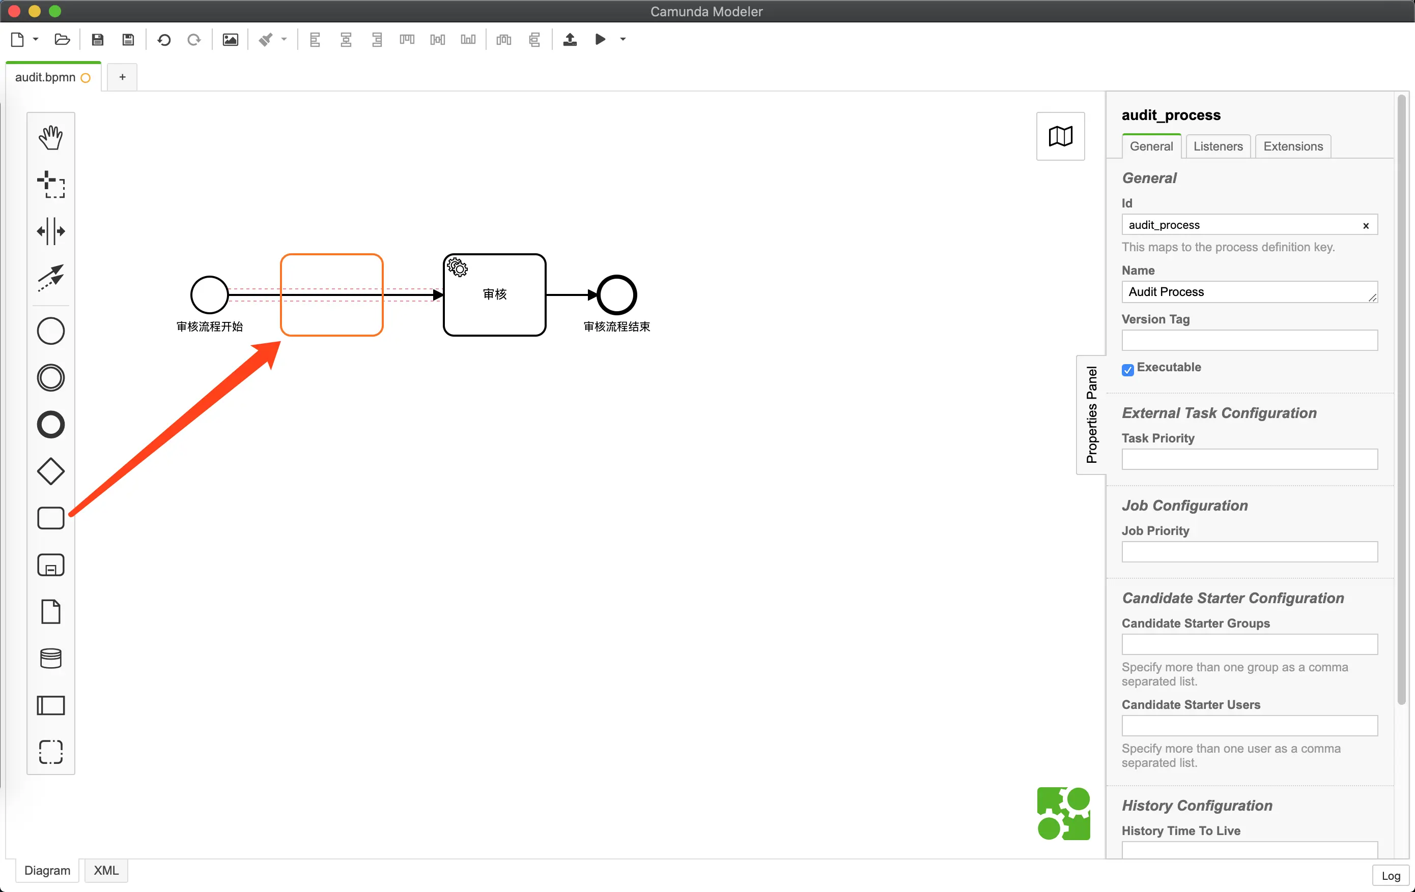Screen dimensions: 1415x892
Task: Create an expanded subprocess from palette
Action: (x=50, y=565)
